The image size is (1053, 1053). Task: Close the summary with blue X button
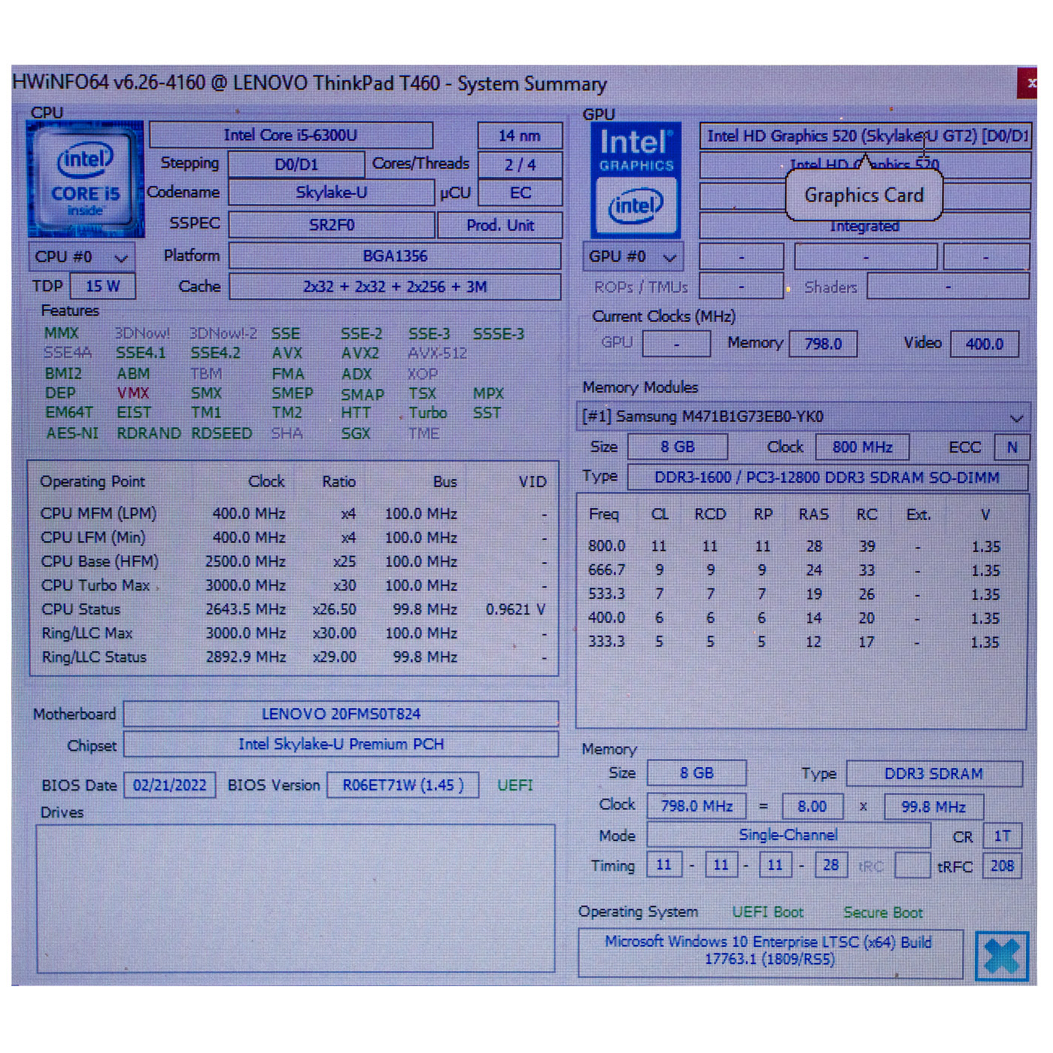pyautogui.click(x=1002, y=956)
